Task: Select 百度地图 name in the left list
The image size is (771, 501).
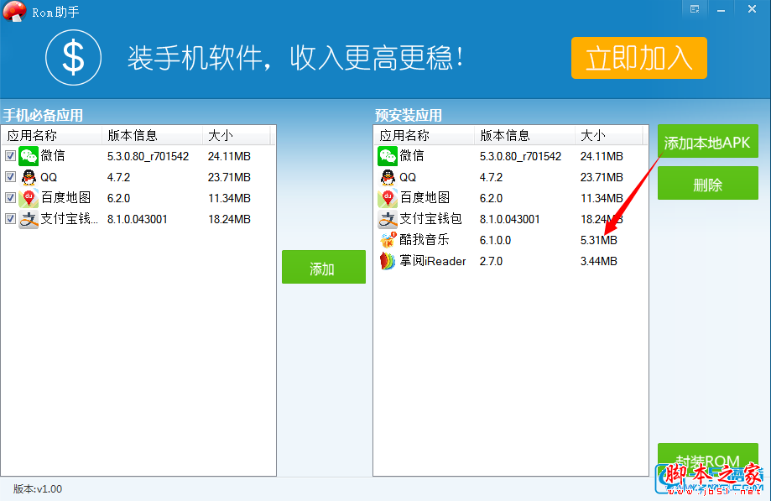Action: point(66,198)
